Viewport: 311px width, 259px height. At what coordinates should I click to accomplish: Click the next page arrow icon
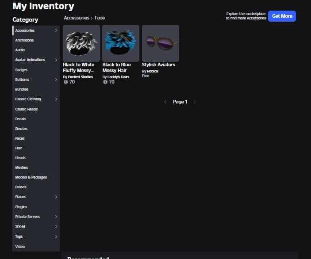point(194,102)
